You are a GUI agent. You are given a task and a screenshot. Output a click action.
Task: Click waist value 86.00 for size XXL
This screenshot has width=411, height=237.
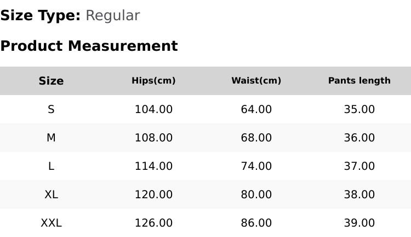(x=256, y=223)
